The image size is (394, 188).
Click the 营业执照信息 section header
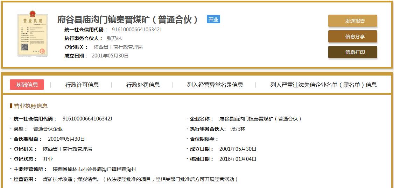click(x=30, y=106)
